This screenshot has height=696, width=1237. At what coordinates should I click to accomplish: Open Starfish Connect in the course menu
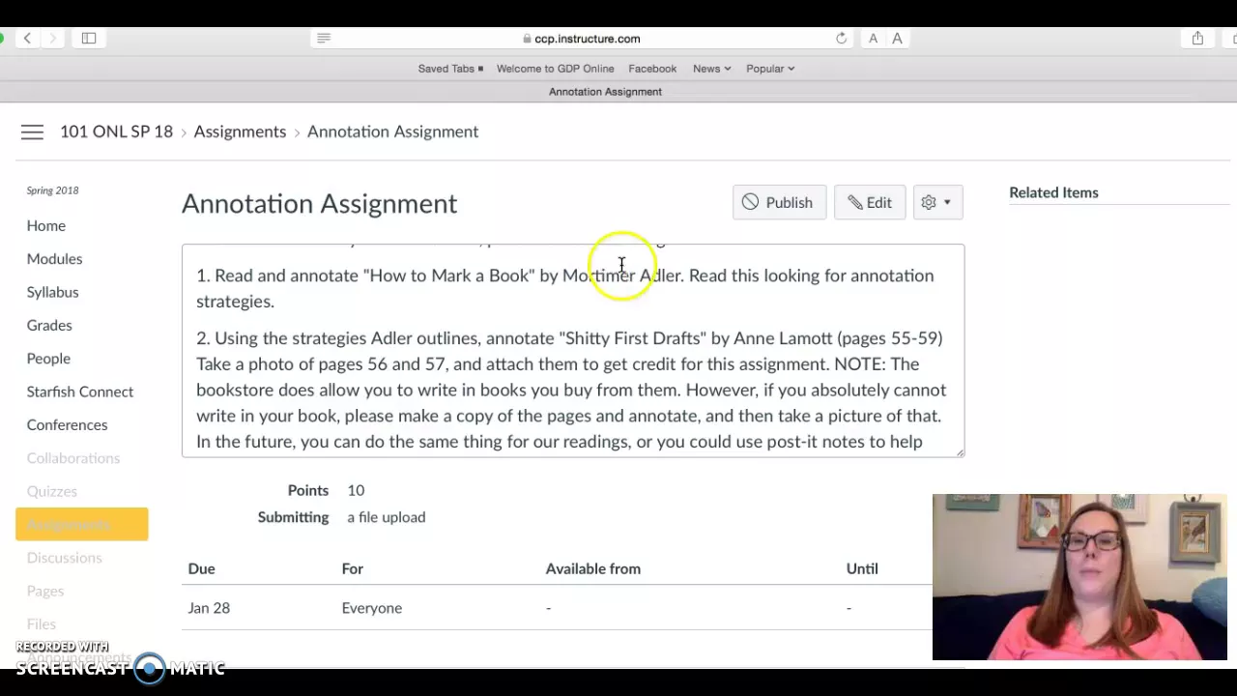click(x=80, y=391)
